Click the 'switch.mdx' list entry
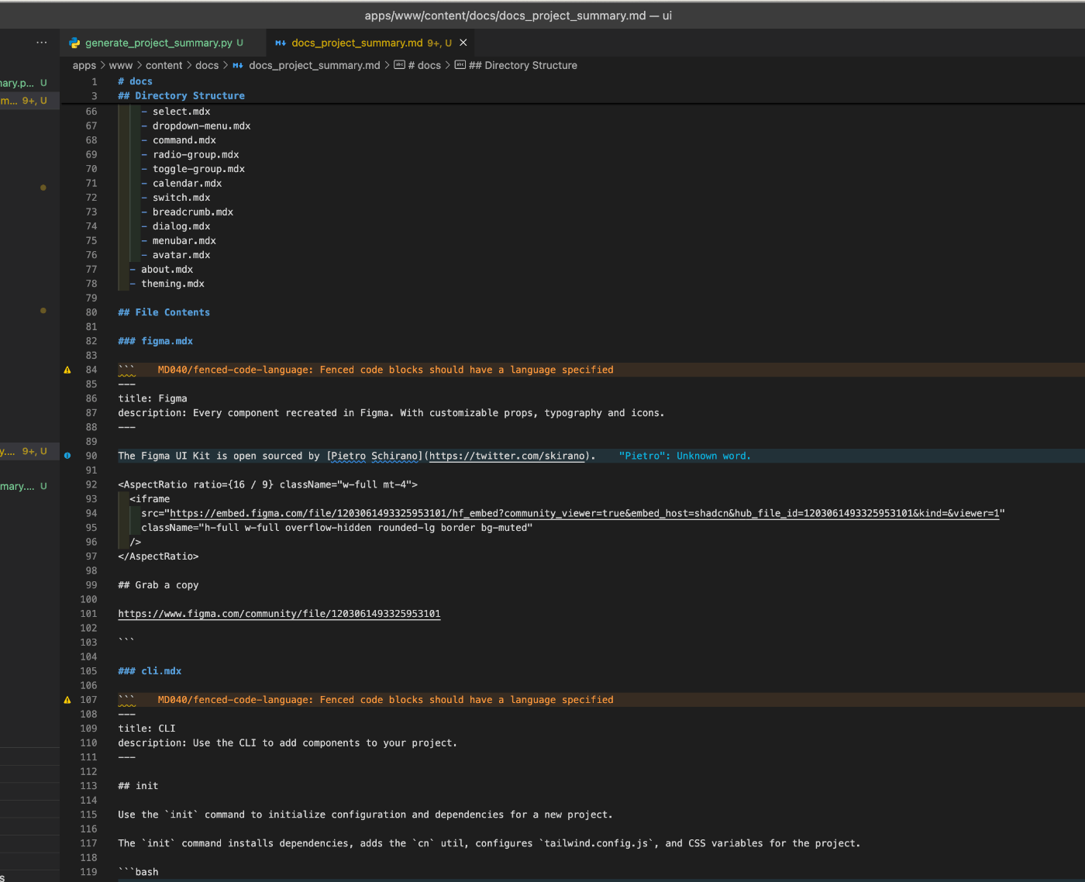The image size is (1085, 882). (x=181, y=198)
